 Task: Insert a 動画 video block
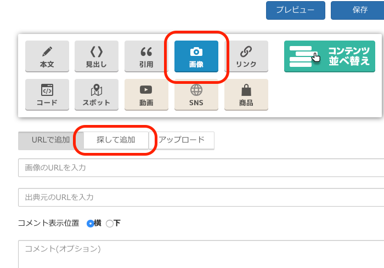coord(146,95)
